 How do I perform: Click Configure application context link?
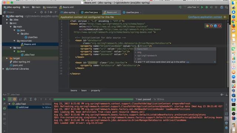pos(205,17)
